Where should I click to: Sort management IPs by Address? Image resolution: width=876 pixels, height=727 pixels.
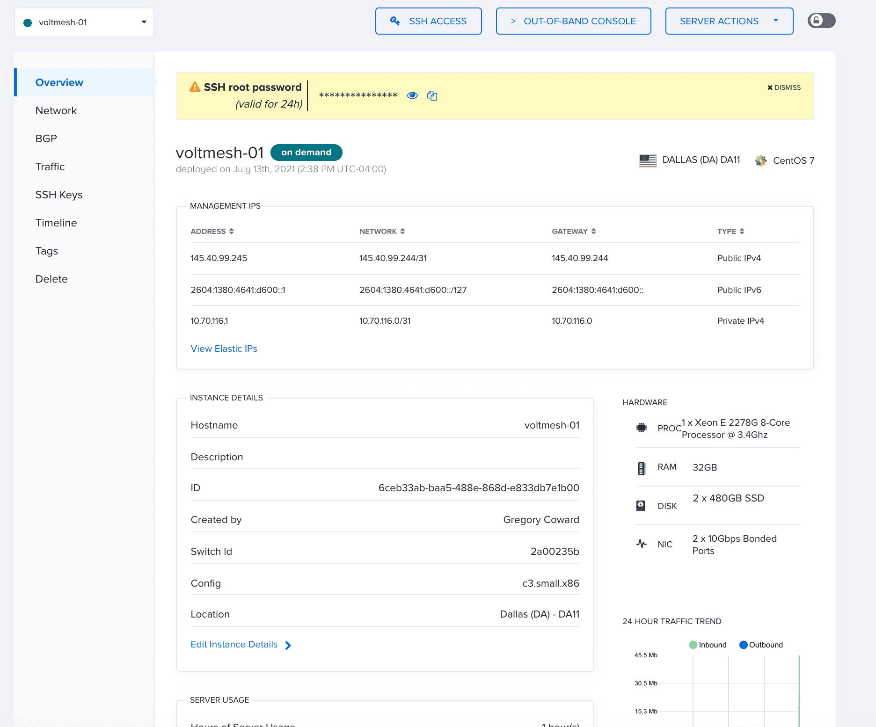[x=212, y=231]
